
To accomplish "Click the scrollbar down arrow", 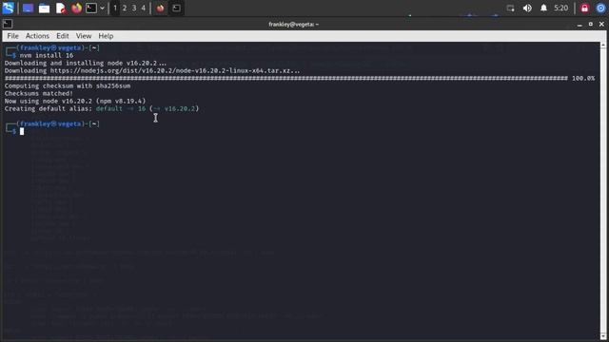I will tap(603, 336).
